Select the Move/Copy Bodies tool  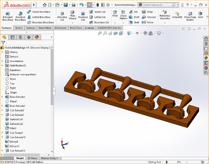tap(190, 17)
